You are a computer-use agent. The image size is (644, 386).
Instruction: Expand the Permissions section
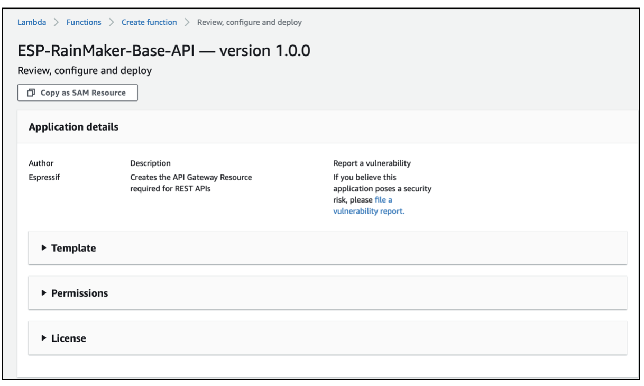[327, 293]
